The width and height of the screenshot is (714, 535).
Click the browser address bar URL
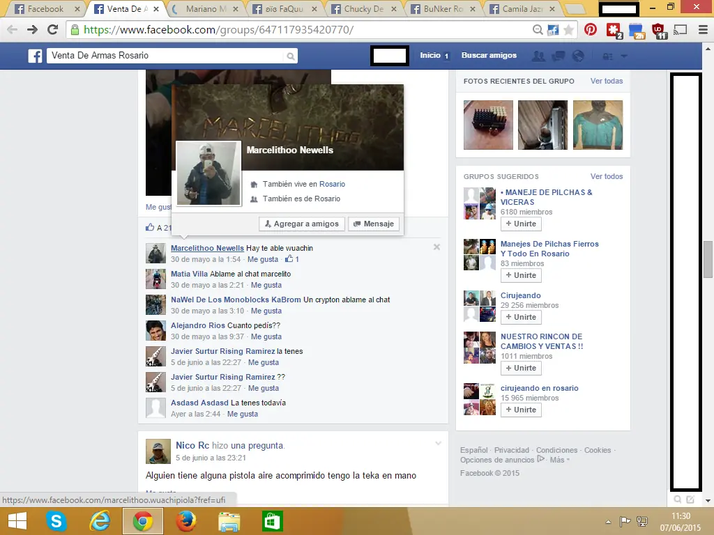pyautogui.click(x=218, y=30)
